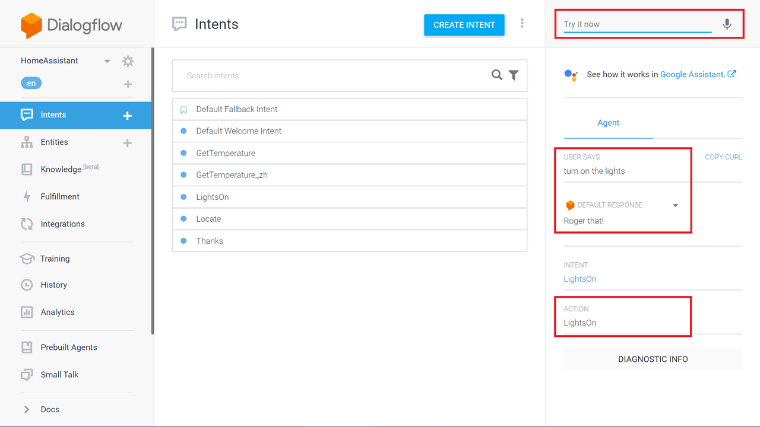Create new intent with sidebar plus icon
The width and height of the screenshot is (760, 427).
tap(127, 116)
